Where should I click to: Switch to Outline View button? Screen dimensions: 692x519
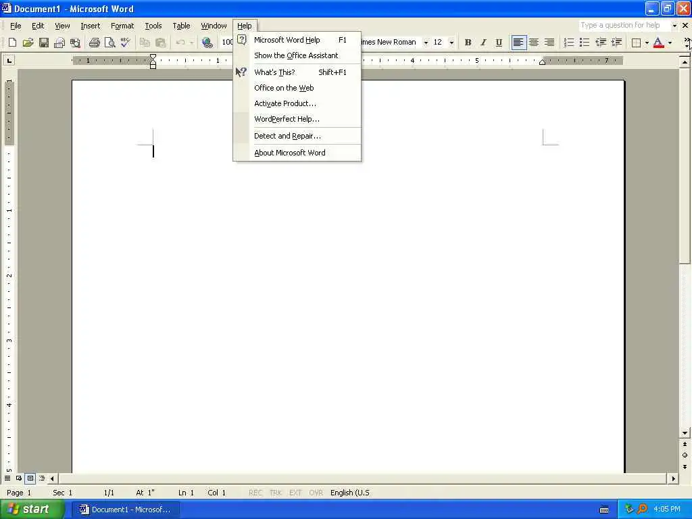pyautogui.click(x=41, y=478)
